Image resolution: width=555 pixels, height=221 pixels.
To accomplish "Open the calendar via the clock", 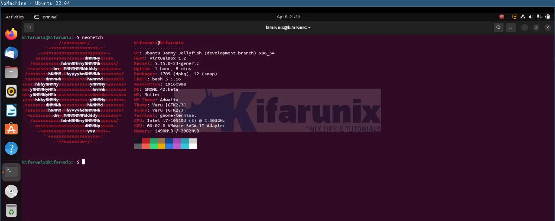I will pyautogui.click(x=288, y=17).
